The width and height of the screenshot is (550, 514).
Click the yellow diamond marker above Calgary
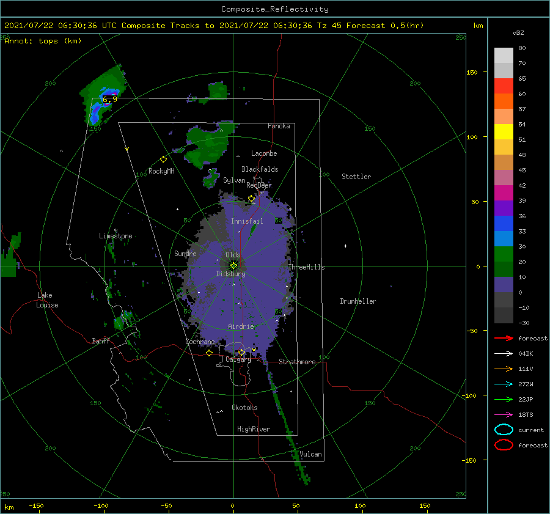[x=241, y=352]
